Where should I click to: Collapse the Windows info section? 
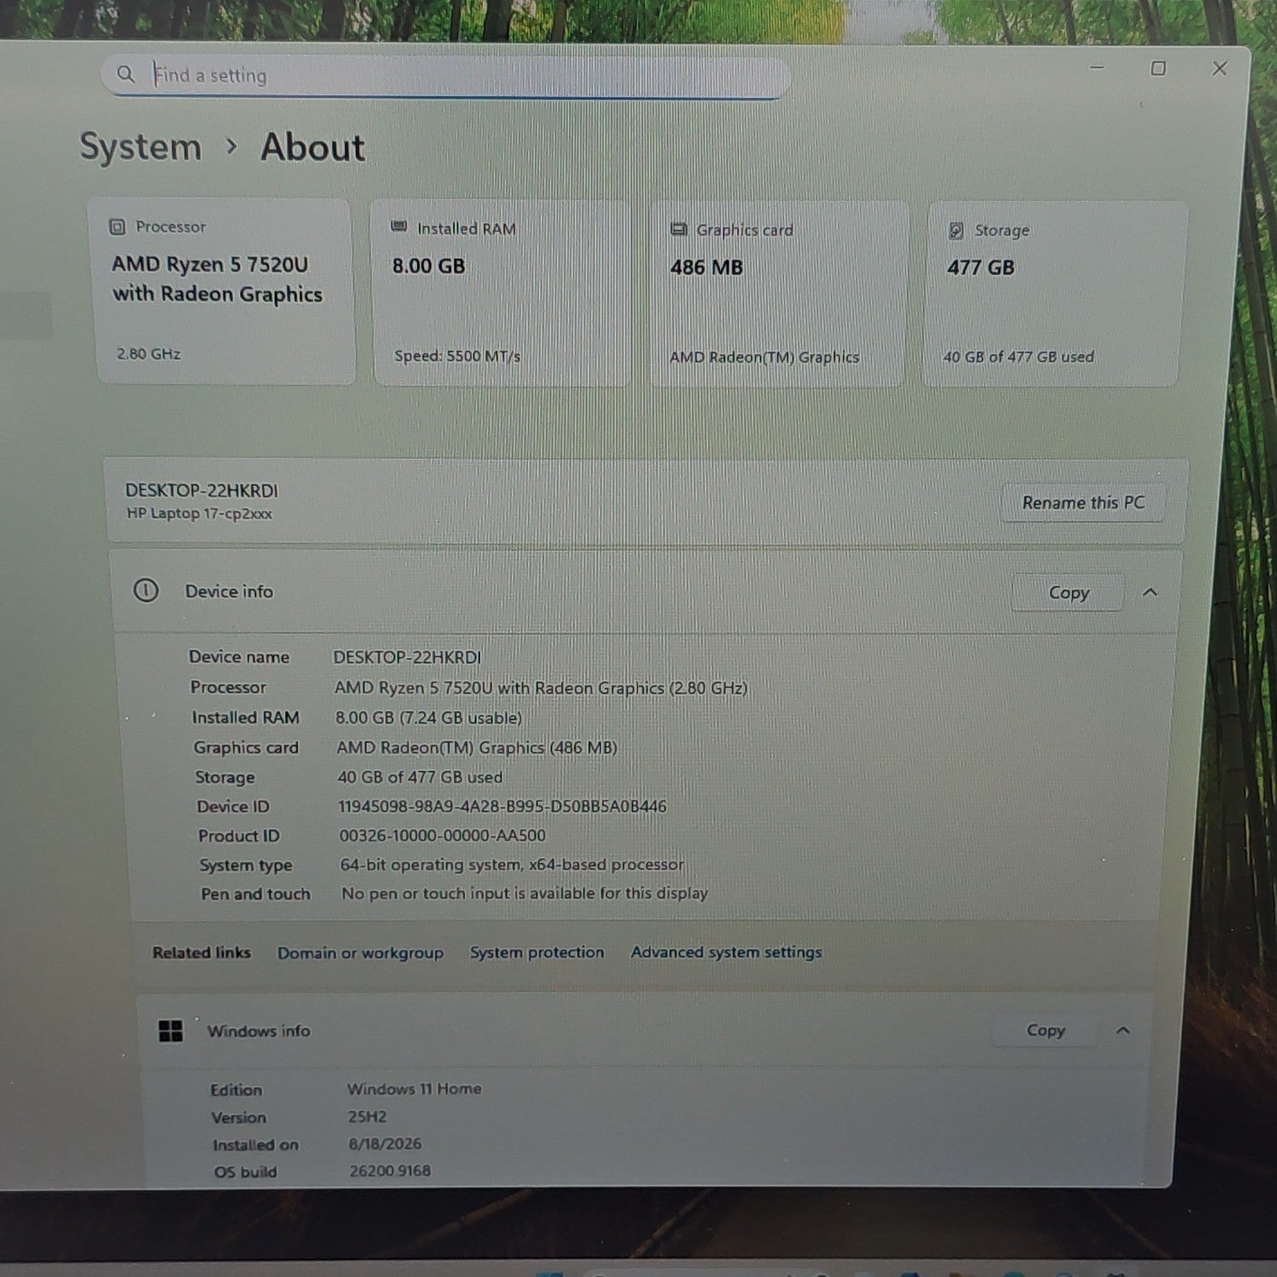1123,1031
